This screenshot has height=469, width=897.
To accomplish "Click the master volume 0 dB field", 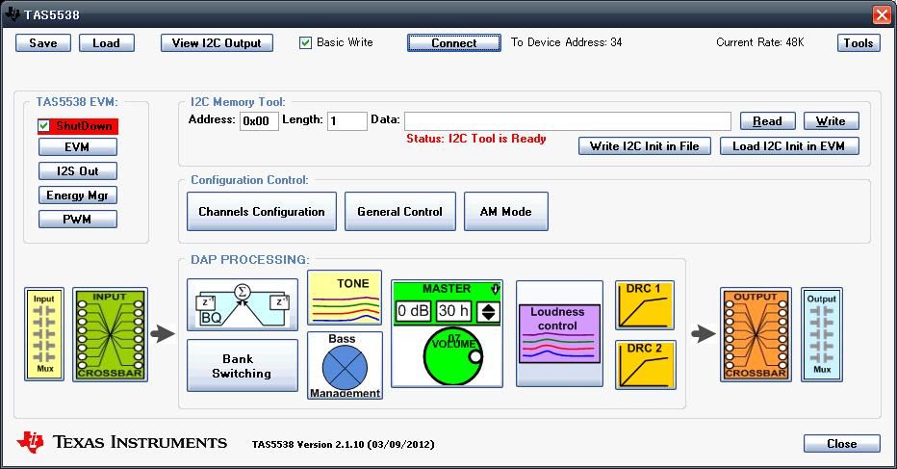I will [x=413, y=311].
